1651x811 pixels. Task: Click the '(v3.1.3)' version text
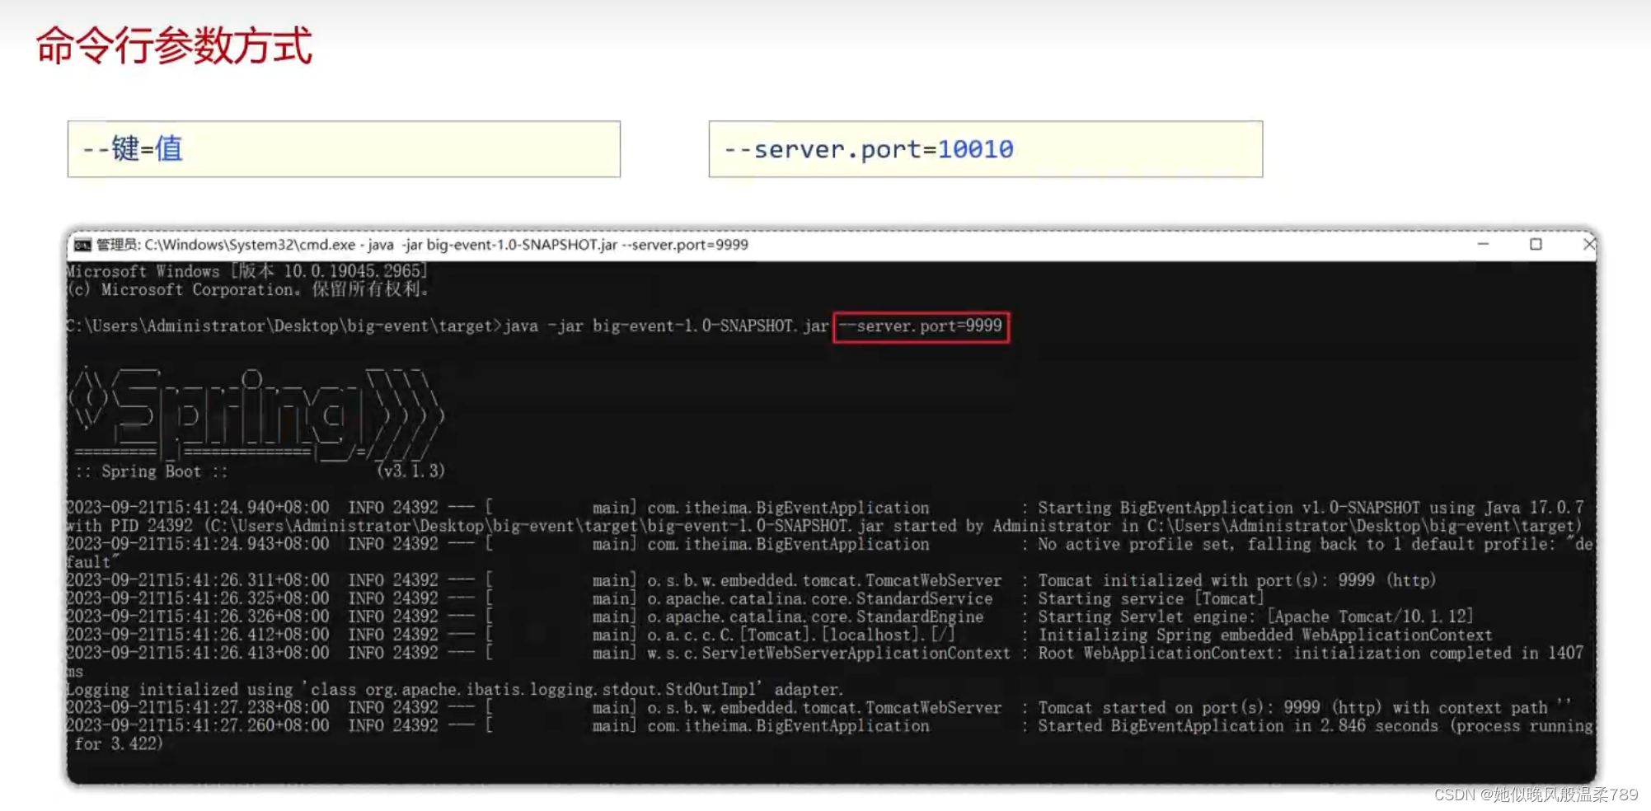[x=410, y=471]
